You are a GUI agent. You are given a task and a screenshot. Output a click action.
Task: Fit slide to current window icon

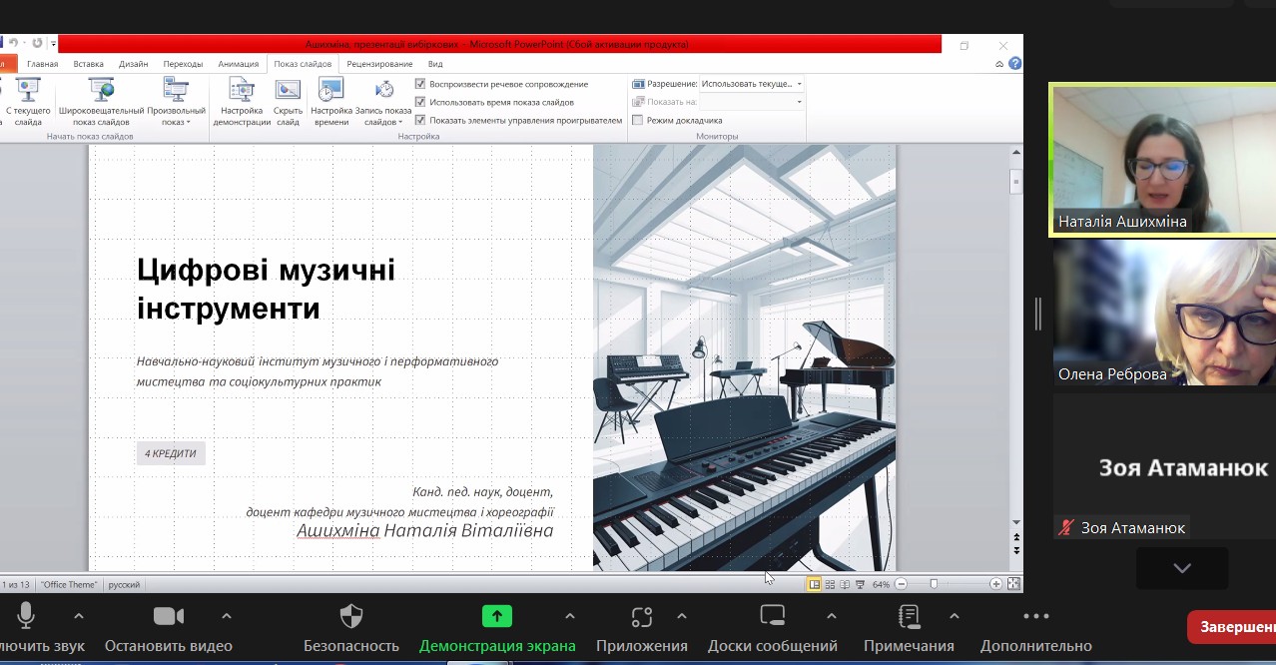click(1013, 584)
